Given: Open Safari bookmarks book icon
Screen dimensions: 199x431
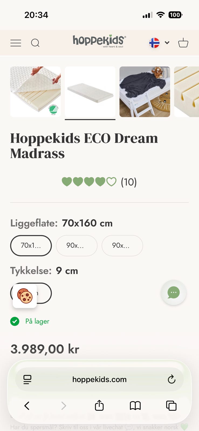Looking at the screenshot, I should 135,406.
